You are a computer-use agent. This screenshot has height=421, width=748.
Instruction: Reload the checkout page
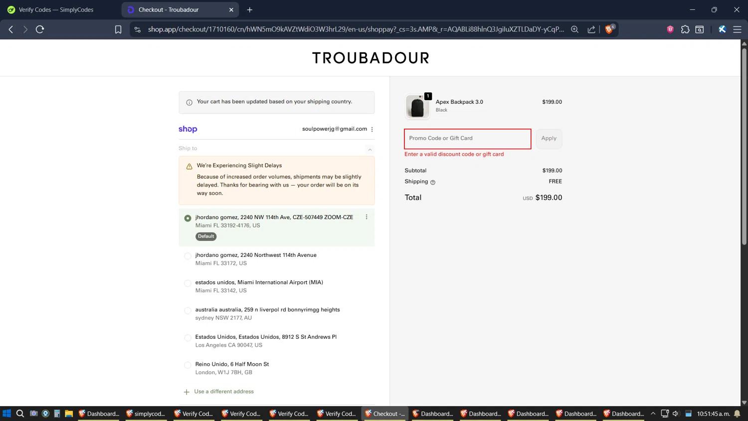(40, 29)
